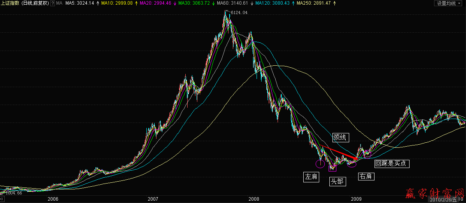Click the 2008 year marker on time axis

[x=253, y=199]
